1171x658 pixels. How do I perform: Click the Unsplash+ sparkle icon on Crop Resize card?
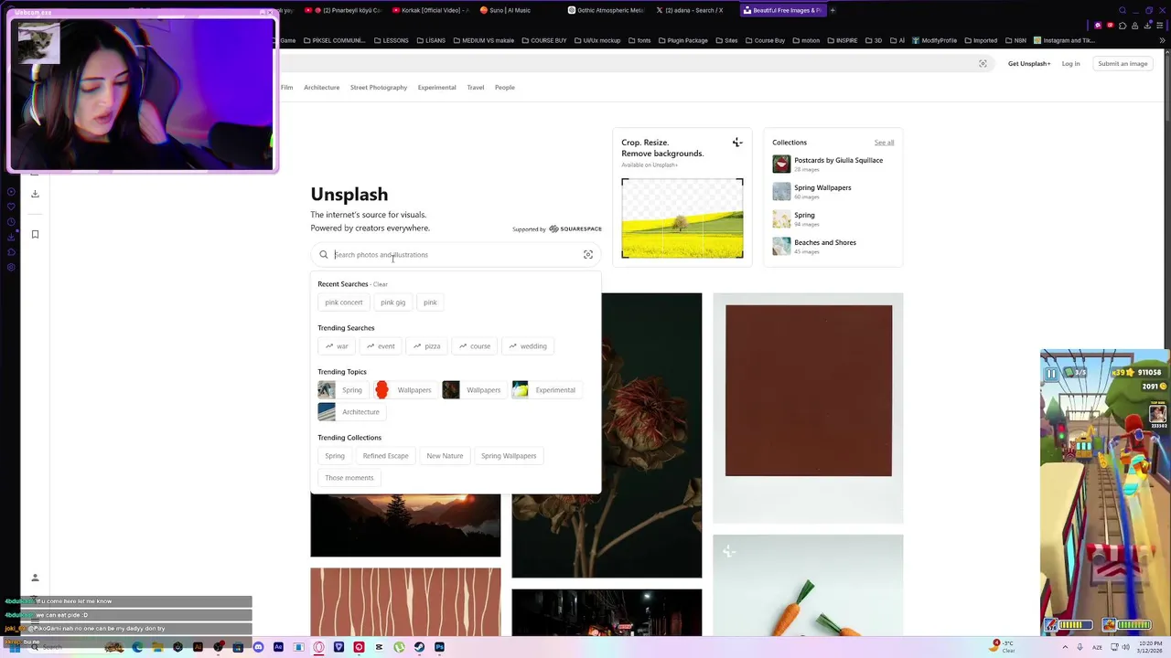pyautogui.click(x=737, y=143)
